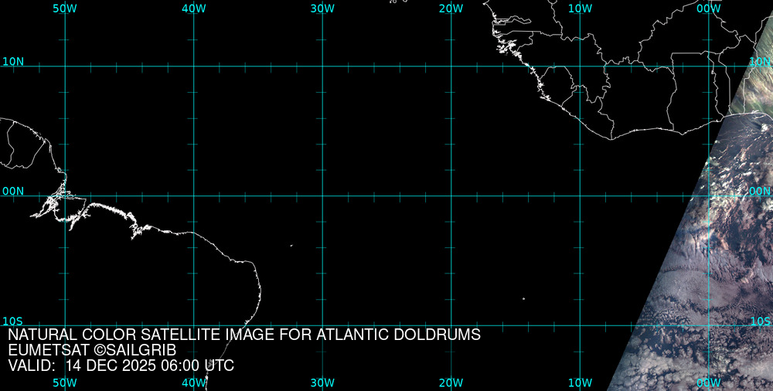The width and height of the screenshot is (773, 391).
Task: Click the bottom 40W longitude label
Action: tap(193, 382)
